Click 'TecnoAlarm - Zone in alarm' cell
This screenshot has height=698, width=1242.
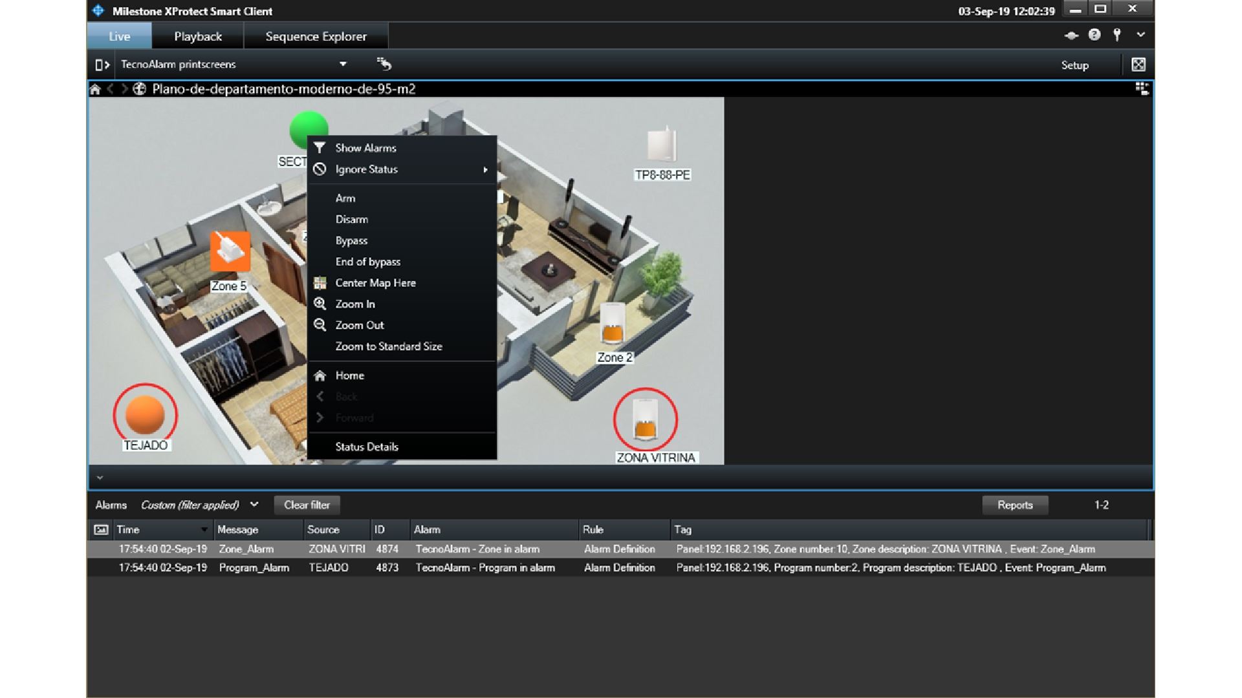(x=477, y=549)
